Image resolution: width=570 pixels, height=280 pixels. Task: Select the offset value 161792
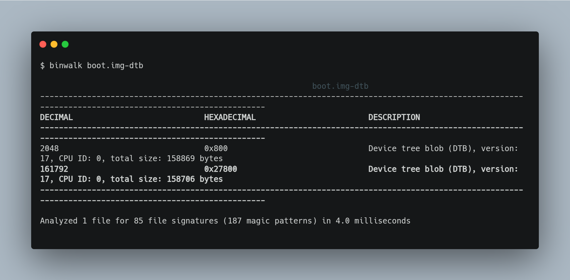click(x=55, y=169)
